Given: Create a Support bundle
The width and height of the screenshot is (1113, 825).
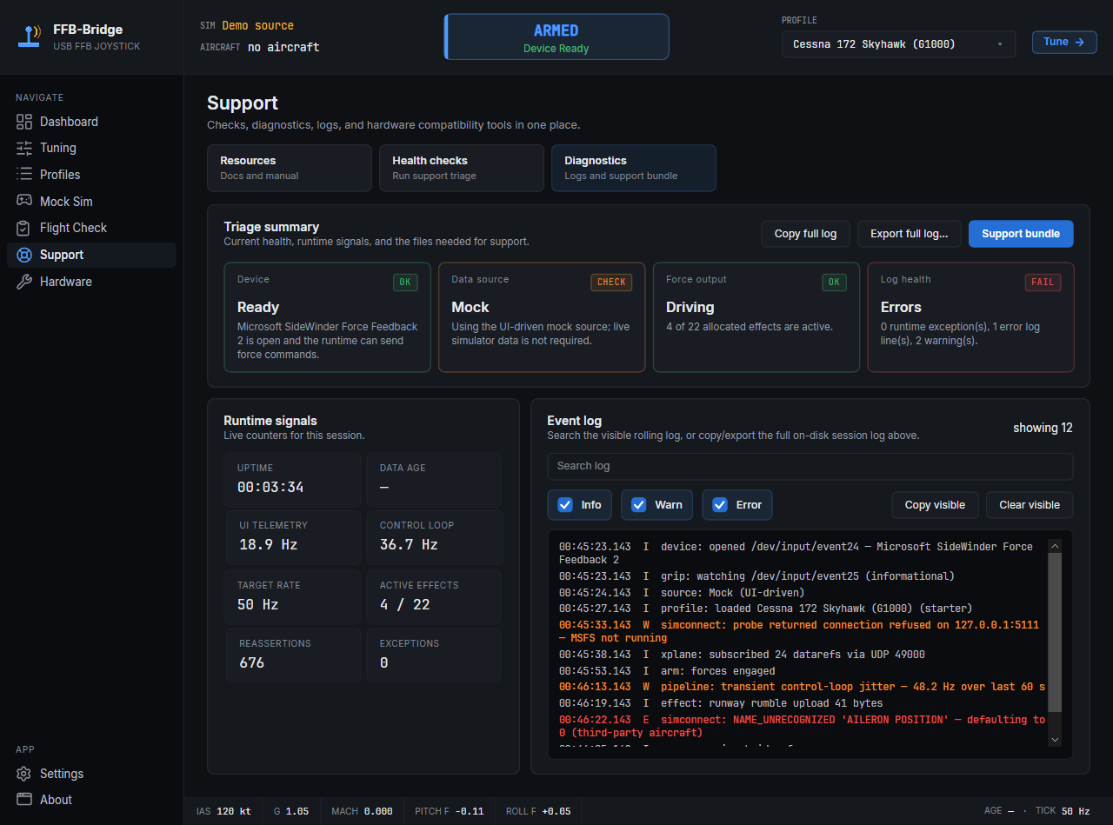Looking at the screenshot, I should coord(1021,234).
